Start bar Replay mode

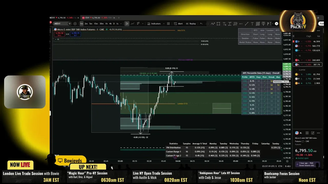point(191,24)
